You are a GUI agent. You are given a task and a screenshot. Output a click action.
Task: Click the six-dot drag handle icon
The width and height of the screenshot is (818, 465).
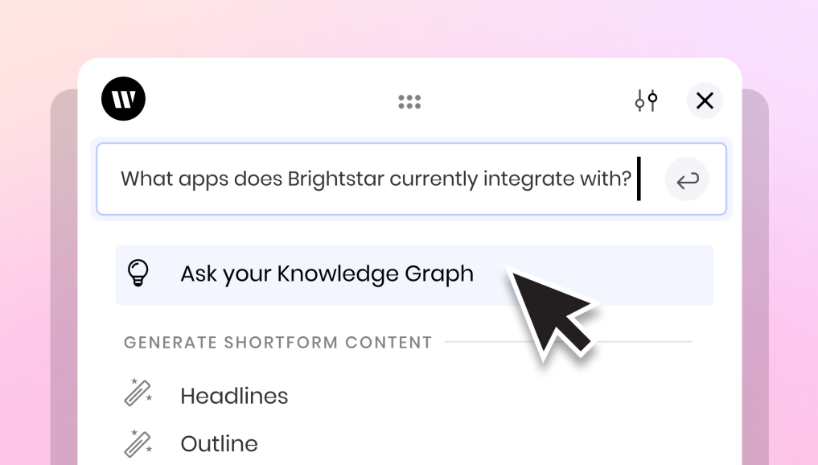pos(409,101)
